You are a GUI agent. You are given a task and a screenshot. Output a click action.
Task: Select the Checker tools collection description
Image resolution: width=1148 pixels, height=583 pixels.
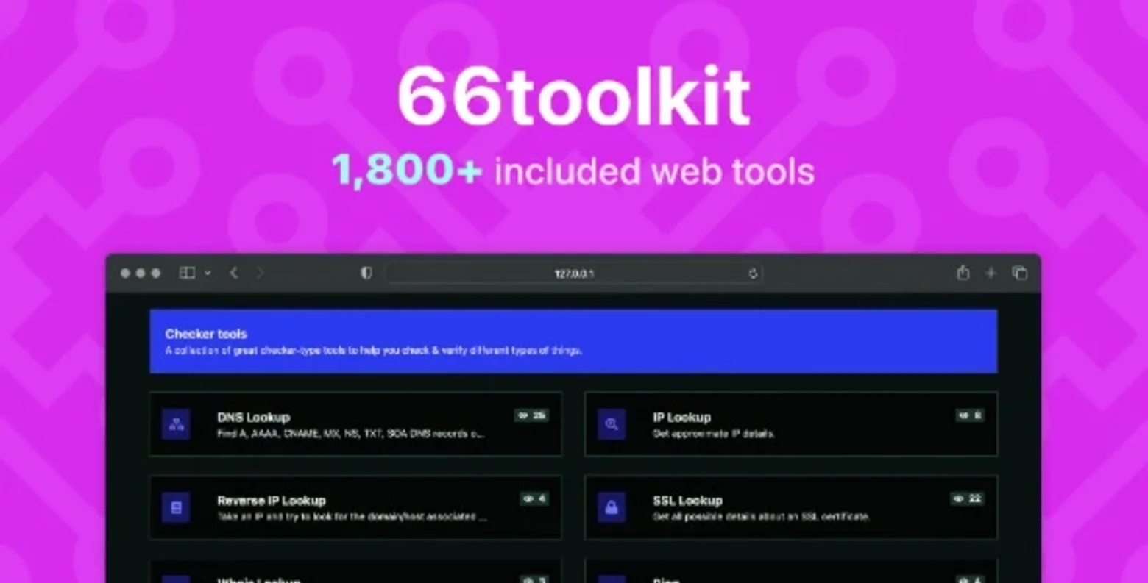click(374, 351)
